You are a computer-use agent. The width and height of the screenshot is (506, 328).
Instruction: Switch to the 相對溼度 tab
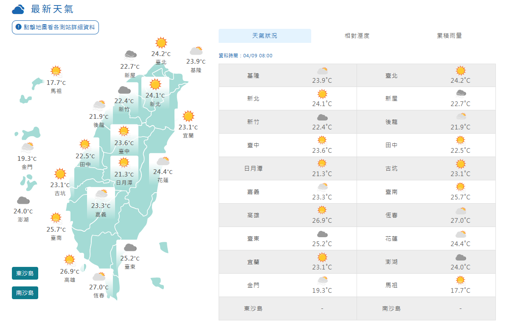(357, 36)
